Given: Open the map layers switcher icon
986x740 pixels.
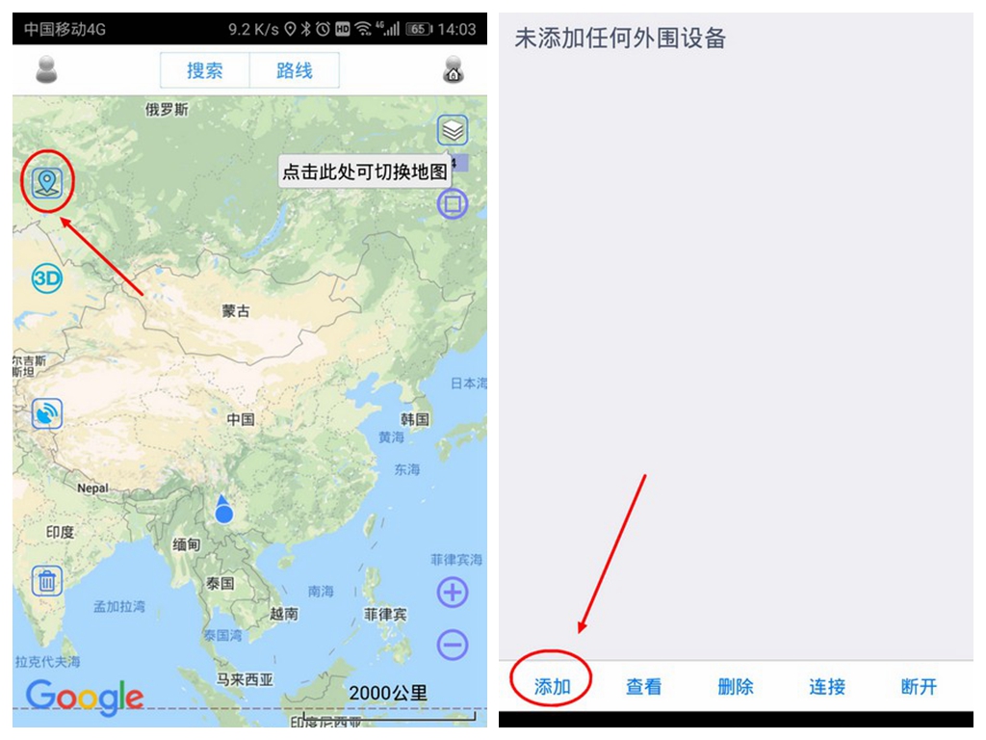Looking at the screenshot, I should 453,130.
